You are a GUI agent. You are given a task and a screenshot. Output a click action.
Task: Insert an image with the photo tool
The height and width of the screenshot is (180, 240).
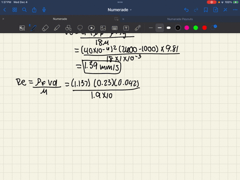pos(103,28)
